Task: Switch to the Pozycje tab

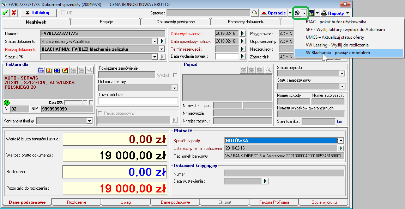Action: pos(106,22)
